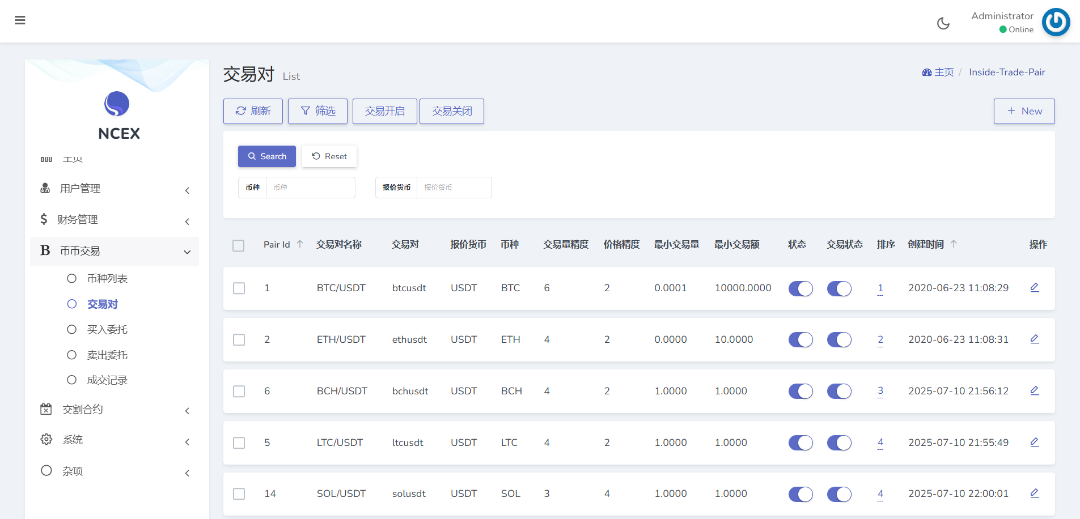Toggle 状态 switch for ETH/USDT
Viewport: 1080px width, 519px height.
(800, 340)
